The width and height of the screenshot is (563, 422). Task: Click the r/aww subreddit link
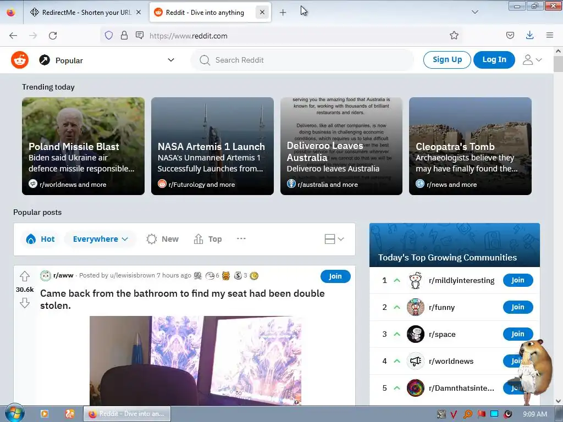pyautogui.click(x=63, y=275)
